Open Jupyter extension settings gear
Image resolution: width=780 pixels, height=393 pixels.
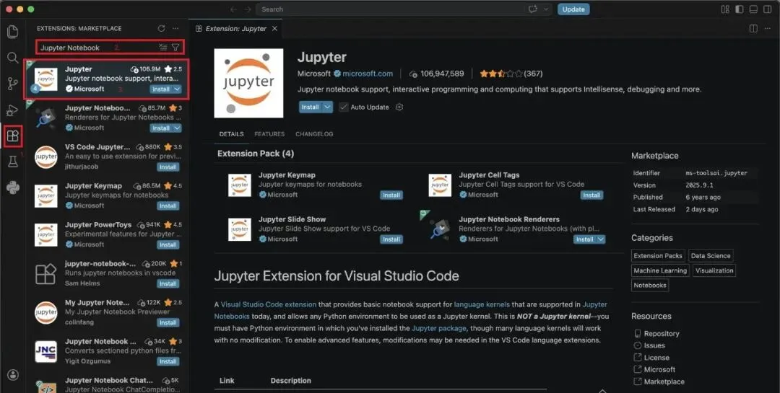click(399, 107)
